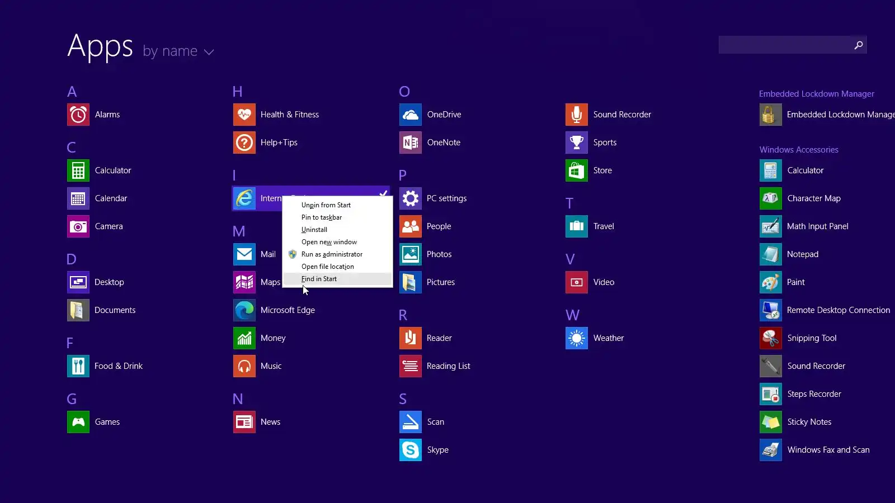895x503 pixels.
Task: Launch the Games app icon
Action: (x=78, y=422)
